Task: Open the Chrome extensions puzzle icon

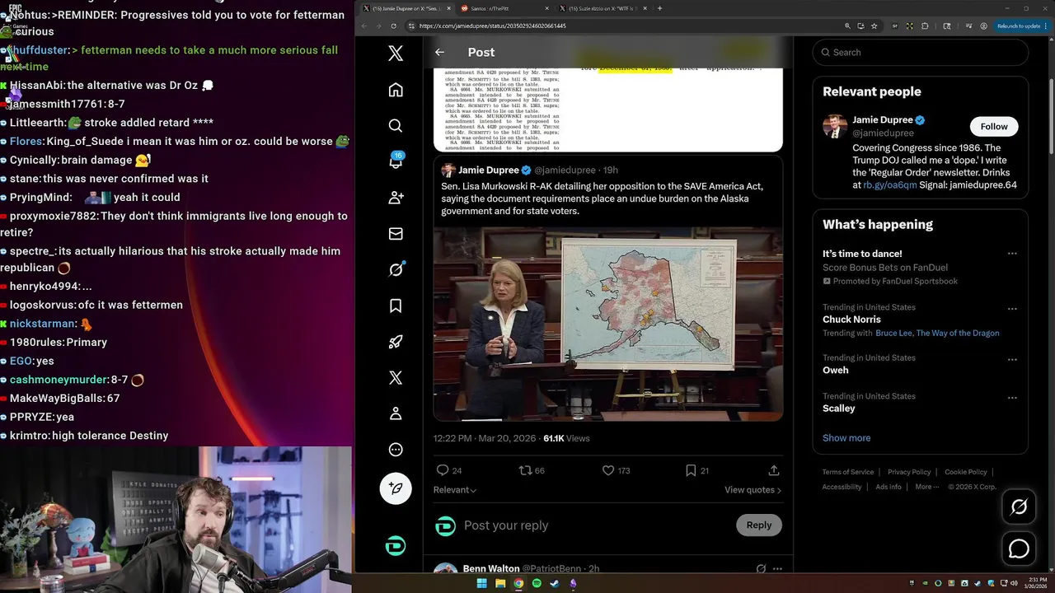Action: [925, 26]
